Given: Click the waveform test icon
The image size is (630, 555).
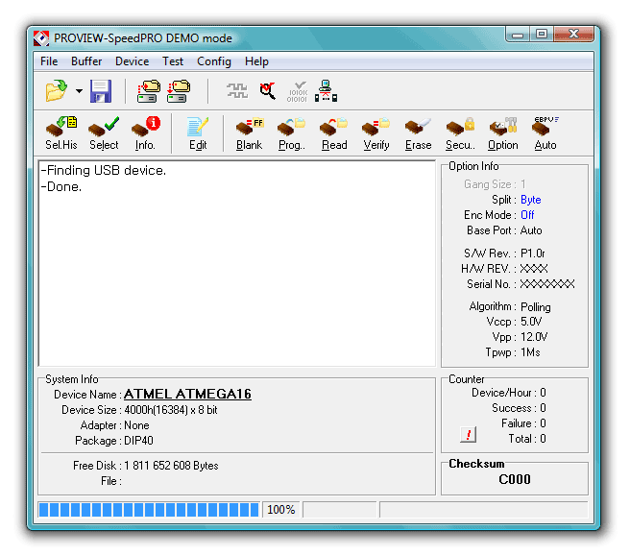Looking at the screenshot, I should pos(236,91).
